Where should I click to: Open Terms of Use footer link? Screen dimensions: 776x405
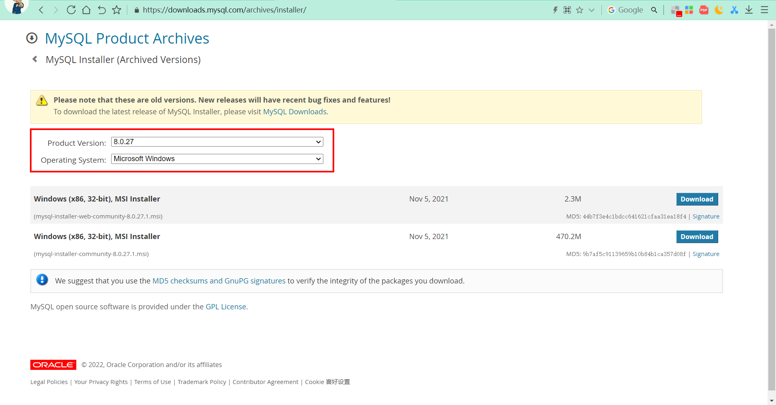[152, 382]
